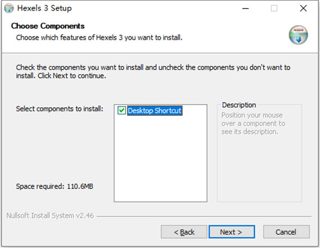This screenshot has height=248, width=320.
Task: Click the description hint text
Action: click(x=253, y=123)
